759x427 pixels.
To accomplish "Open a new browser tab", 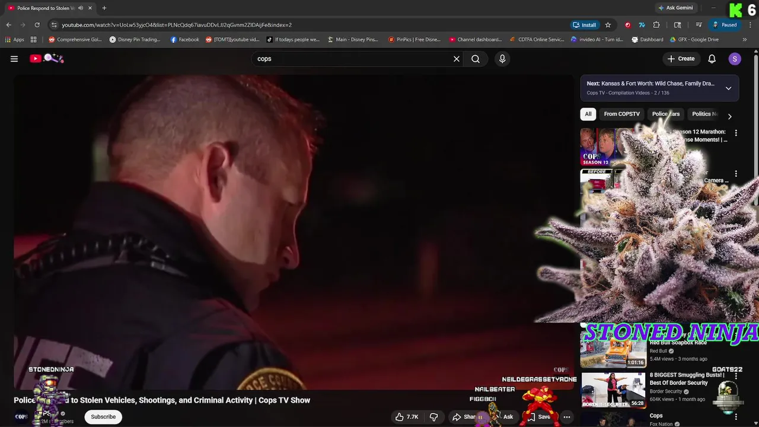I will click(104, 8).
